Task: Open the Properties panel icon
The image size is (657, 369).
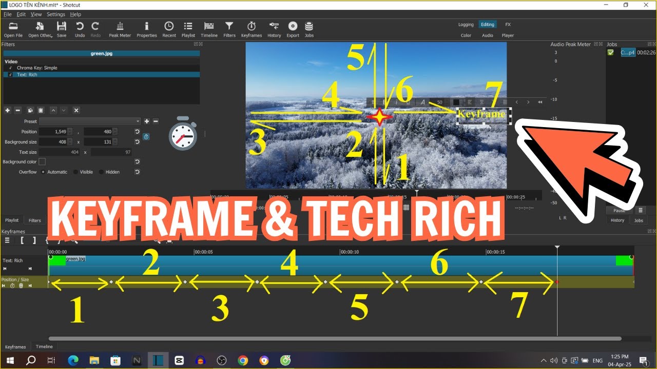Action: click(x=146, y=26)
